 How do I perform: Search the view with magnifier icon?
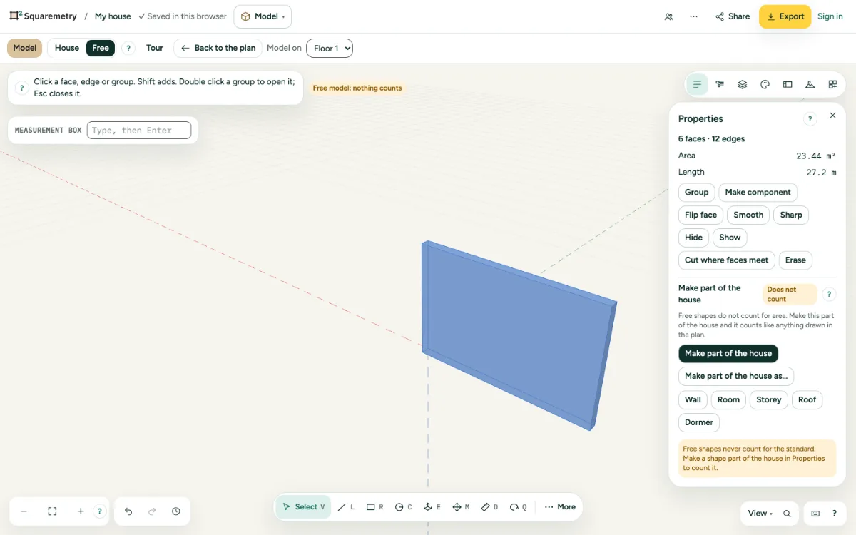coord(787,514)
